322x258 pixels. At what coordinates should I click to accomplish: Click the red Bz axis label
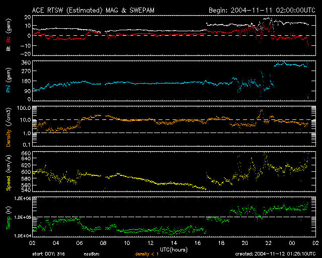click(x=9, y=39)
